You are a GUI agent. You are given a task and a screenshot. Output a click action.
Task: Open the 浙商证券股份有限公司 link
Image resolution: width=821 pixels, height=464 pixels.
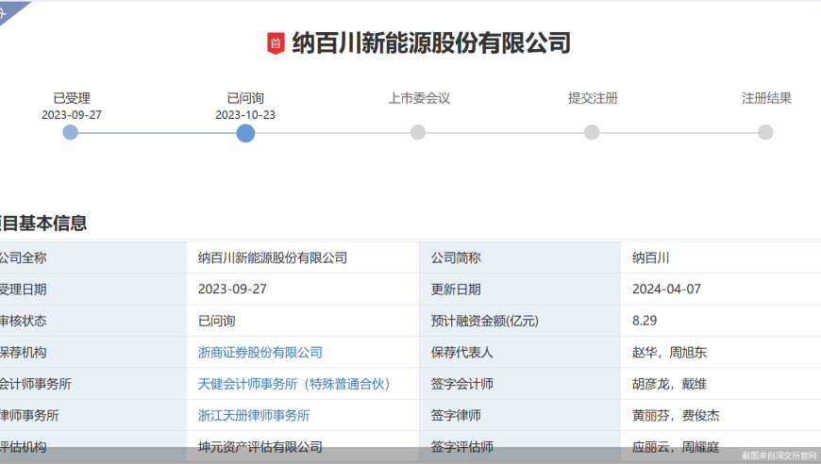point(260,352)
